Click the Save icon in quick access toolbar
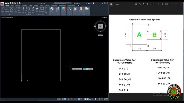This screenshot has height=103, width=184. [x=10, y=3]
